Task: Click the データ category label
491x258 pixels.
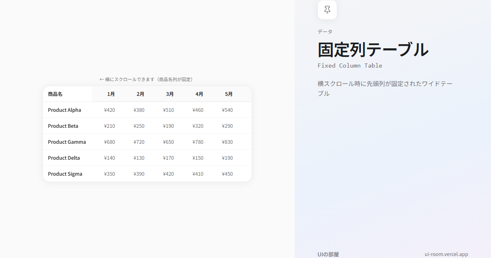Action: pos(325,32)
